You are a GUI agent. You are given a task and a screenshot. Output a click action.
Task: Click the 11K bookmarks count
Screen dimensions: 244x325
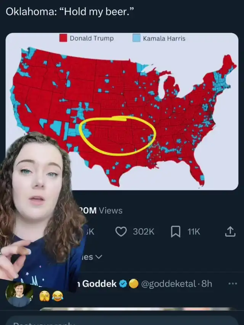click(194, 232)
